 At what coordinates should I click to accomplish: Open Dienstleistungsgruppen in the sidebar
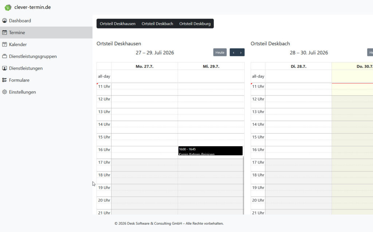point(46,56)
